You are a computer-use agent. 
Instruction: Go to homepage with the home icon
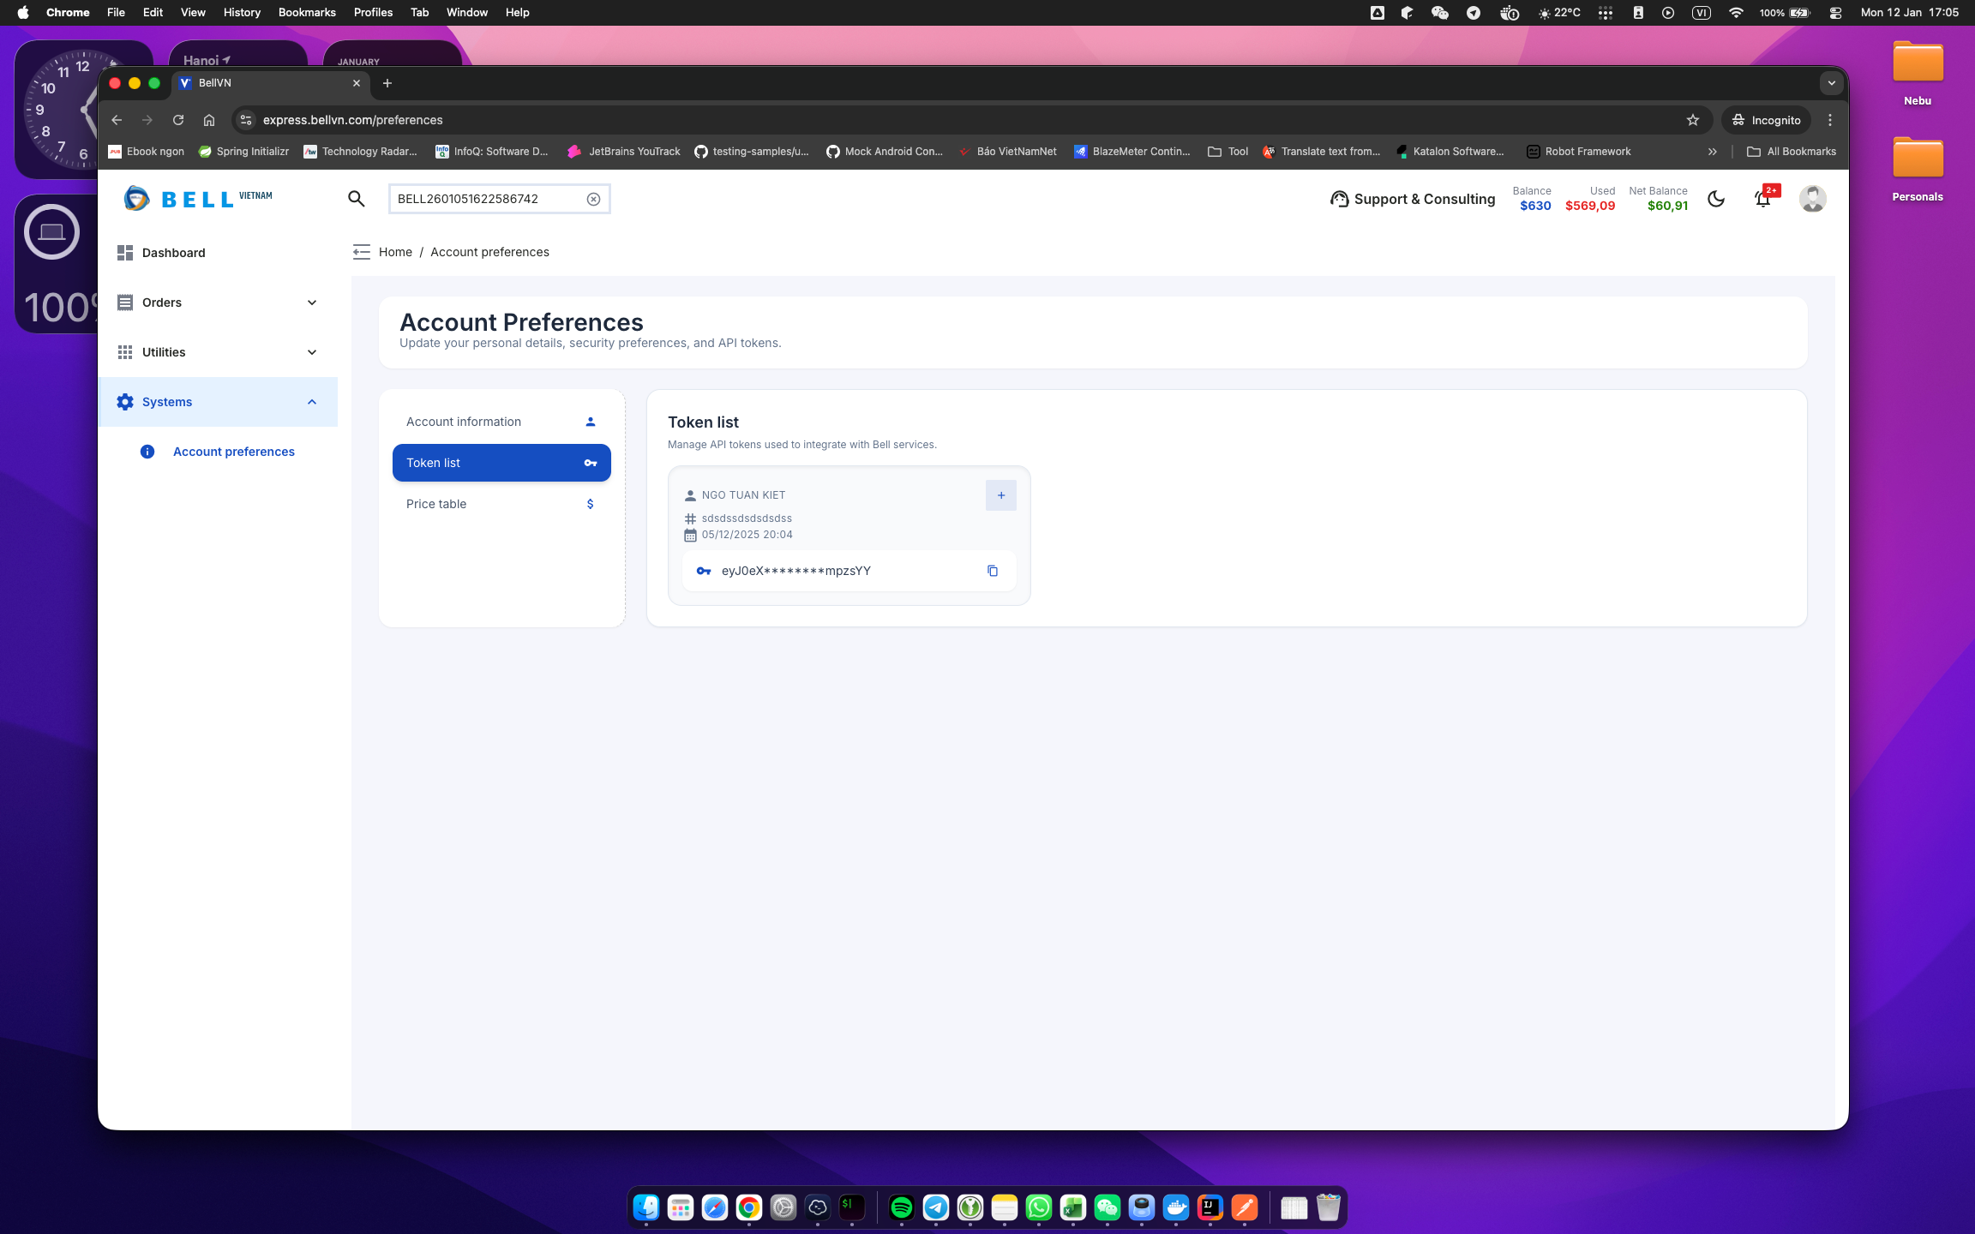click(209, 120)
